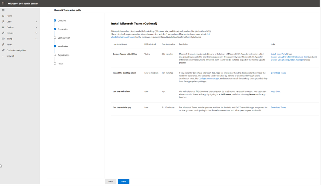Viewport: 331px width, 186px height.
Task: Expand the Groups menu chevron
Action: click(36, 33)
